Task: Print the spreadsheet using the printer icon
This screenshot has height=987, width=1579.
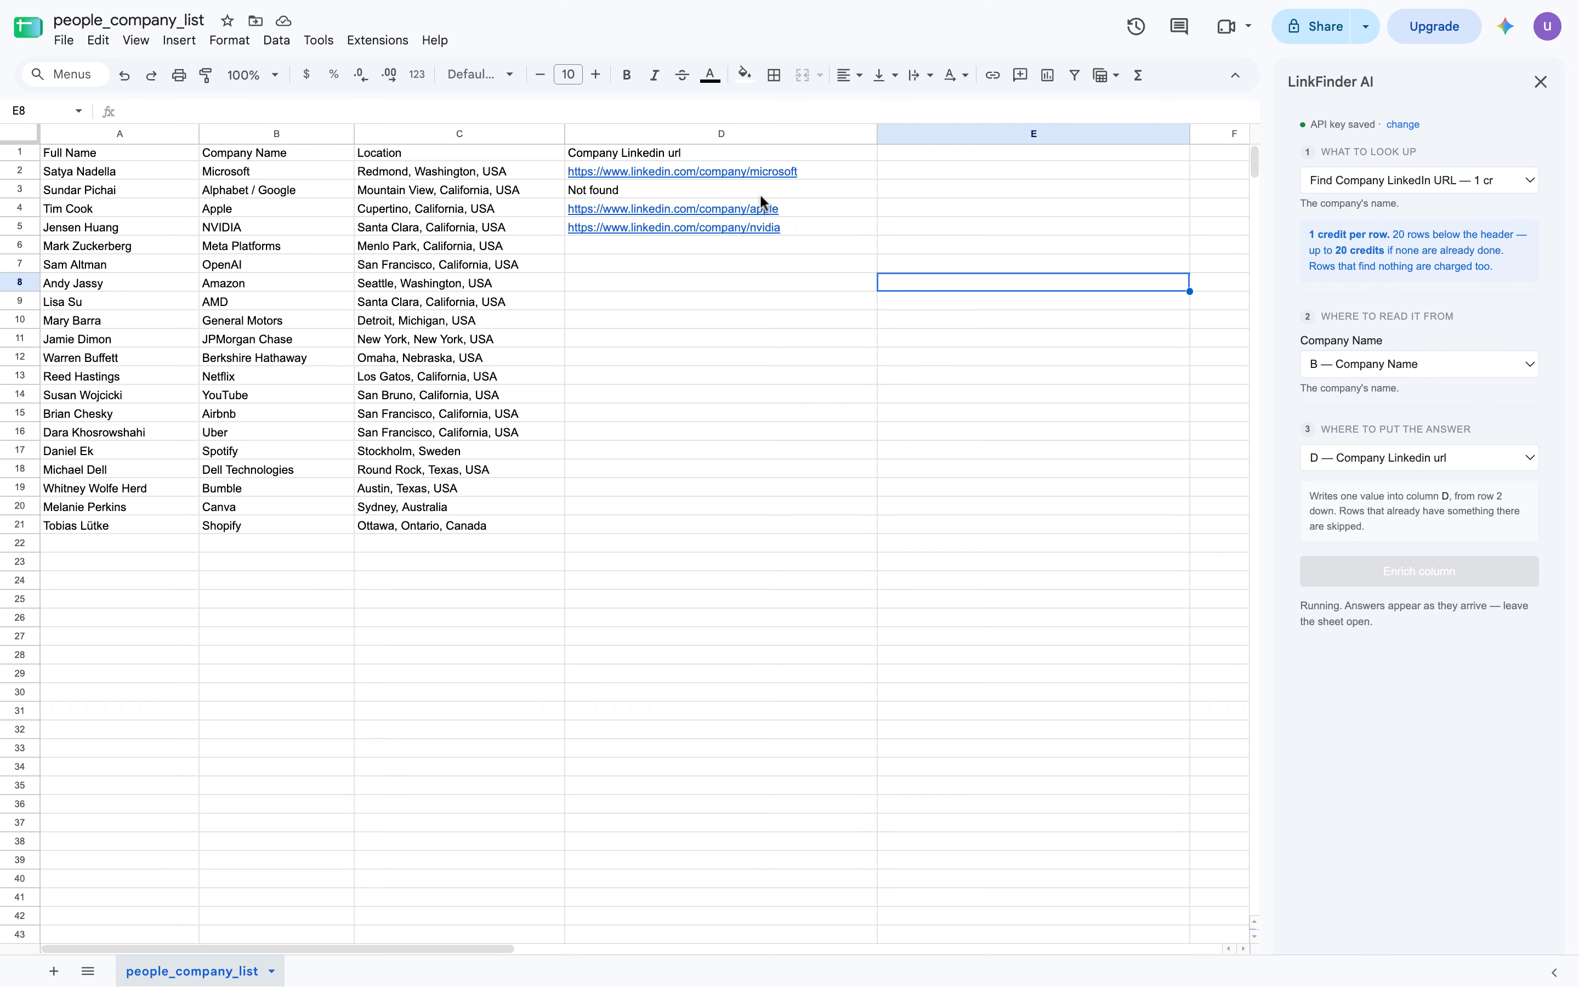Action: coord(179,75)
